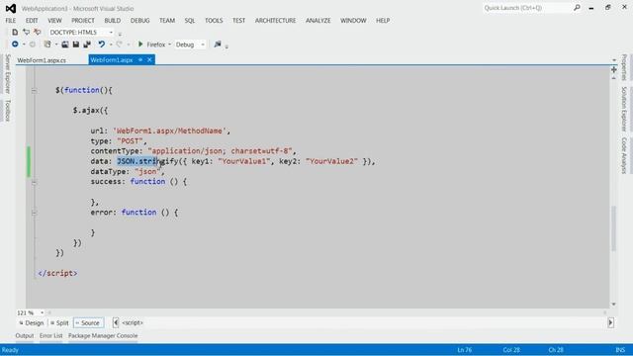The image size is (633, 356).
Task: Open the PROJECT menu
Action: tap(83, 20)
